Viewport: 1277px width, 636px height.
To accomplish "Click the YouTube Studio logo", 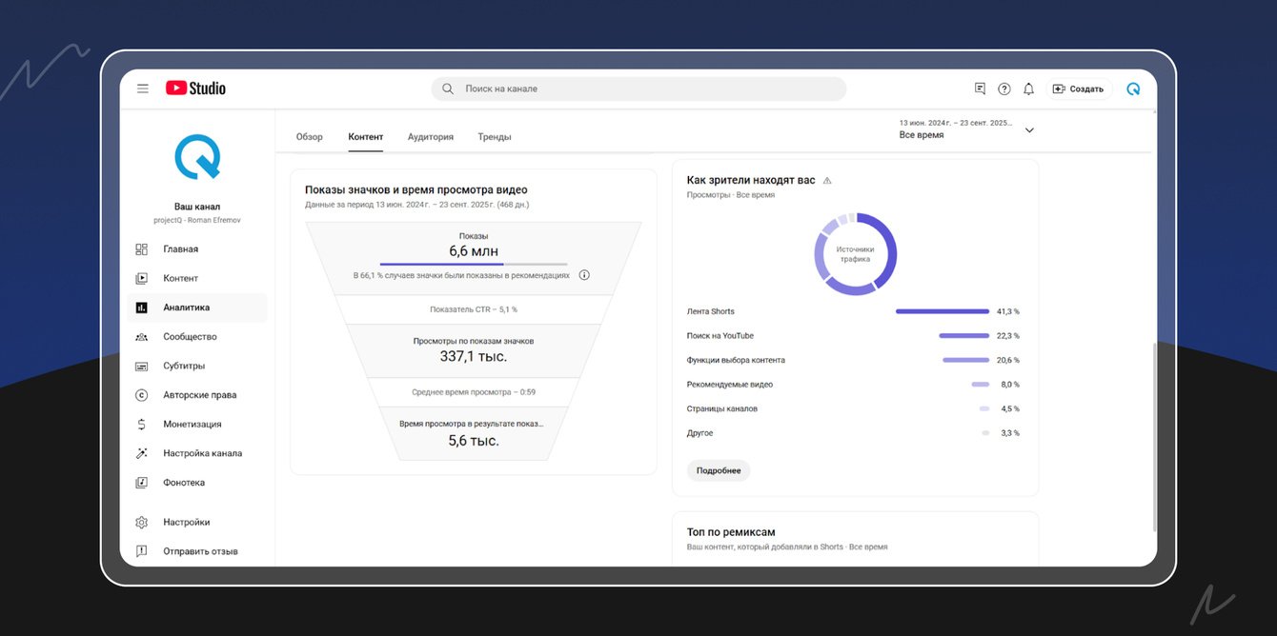I will click(195, 89).
